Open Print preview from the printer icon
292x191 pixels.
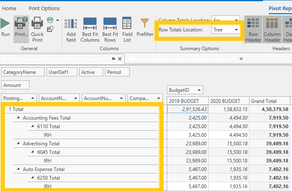point(21,29)
